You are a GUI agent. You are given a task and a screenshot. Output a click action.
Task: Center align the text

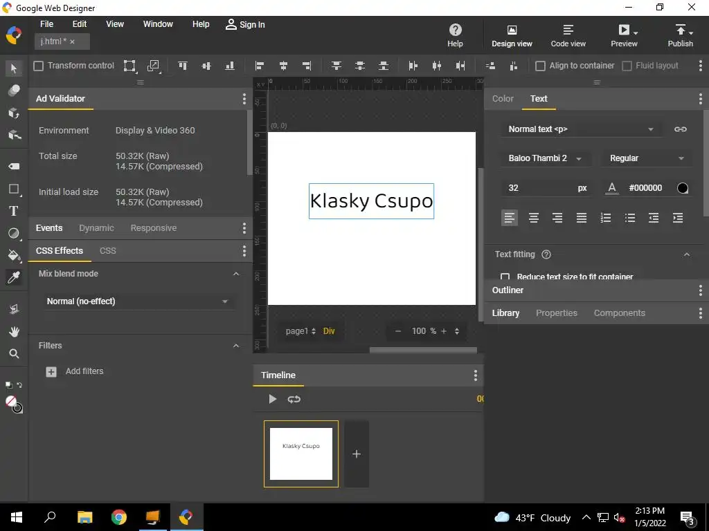tap(534, 218)
